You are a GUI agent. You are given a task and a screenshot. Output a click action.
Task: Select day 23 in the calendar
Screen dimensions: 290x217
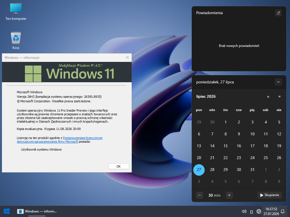point(239,158)
